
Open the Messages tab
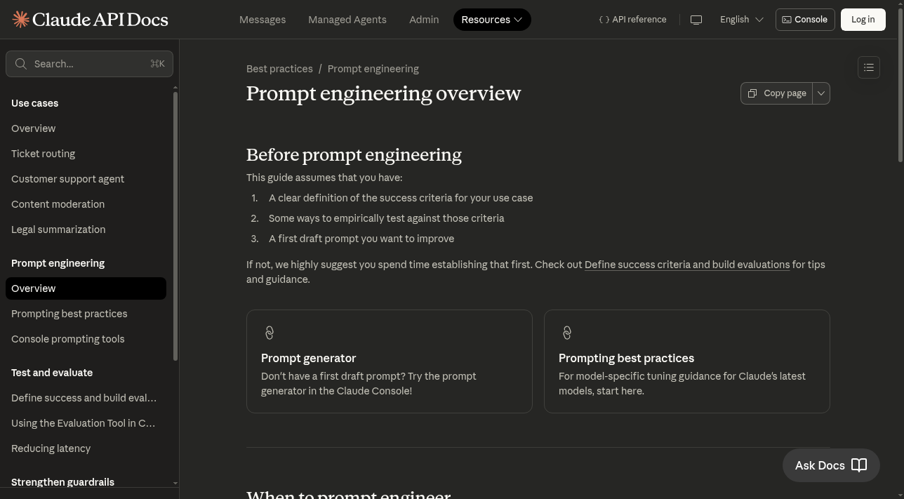click(x=262, y=20)
